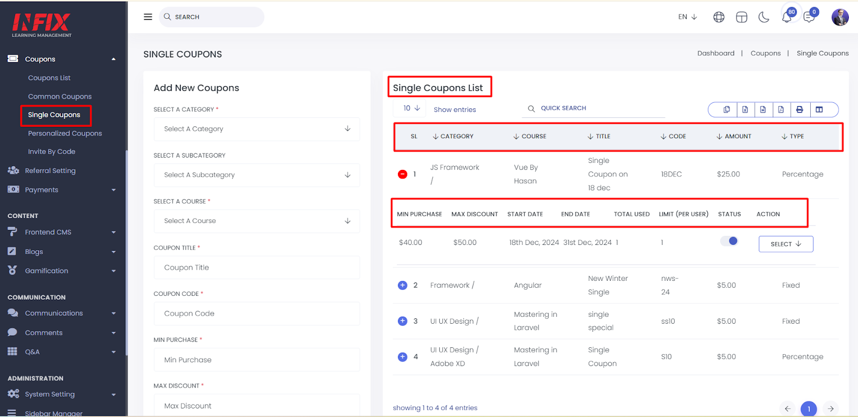Go to previous page arrow
The image size is (858, 417).
(x=787, y=408)
